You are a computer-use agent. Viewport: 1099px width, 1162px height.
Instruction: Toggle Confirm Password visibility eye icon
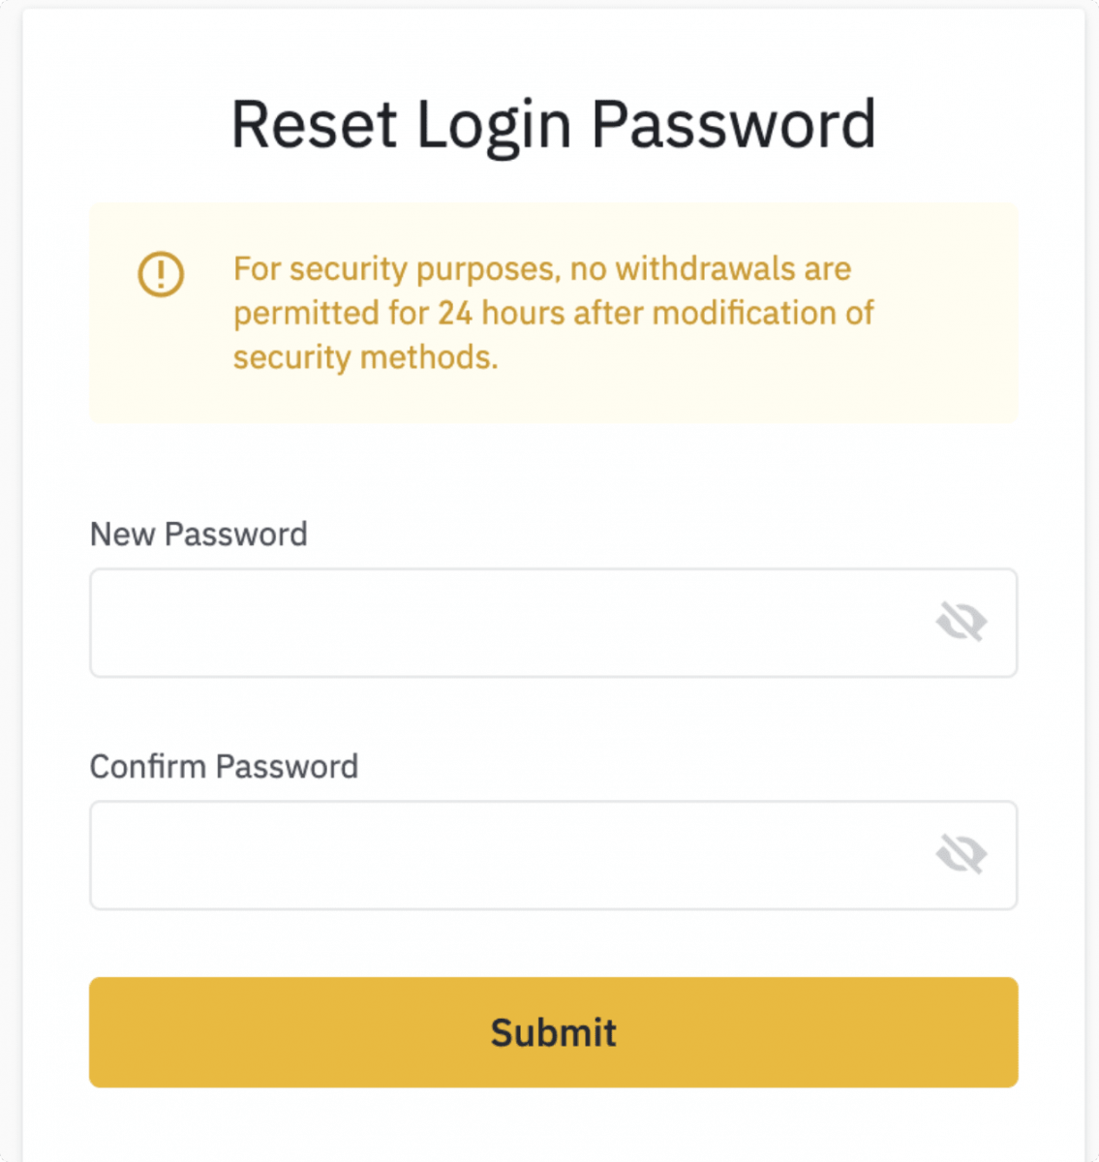click(x=961, y=854)
